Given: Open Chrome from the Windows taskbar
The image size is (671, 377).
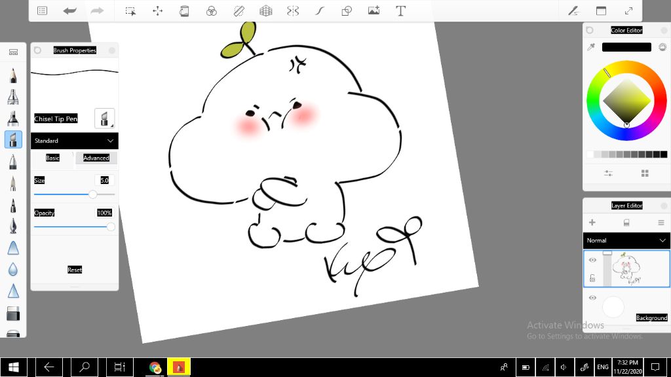Looking at the screenshot, I should click(155, 367).
